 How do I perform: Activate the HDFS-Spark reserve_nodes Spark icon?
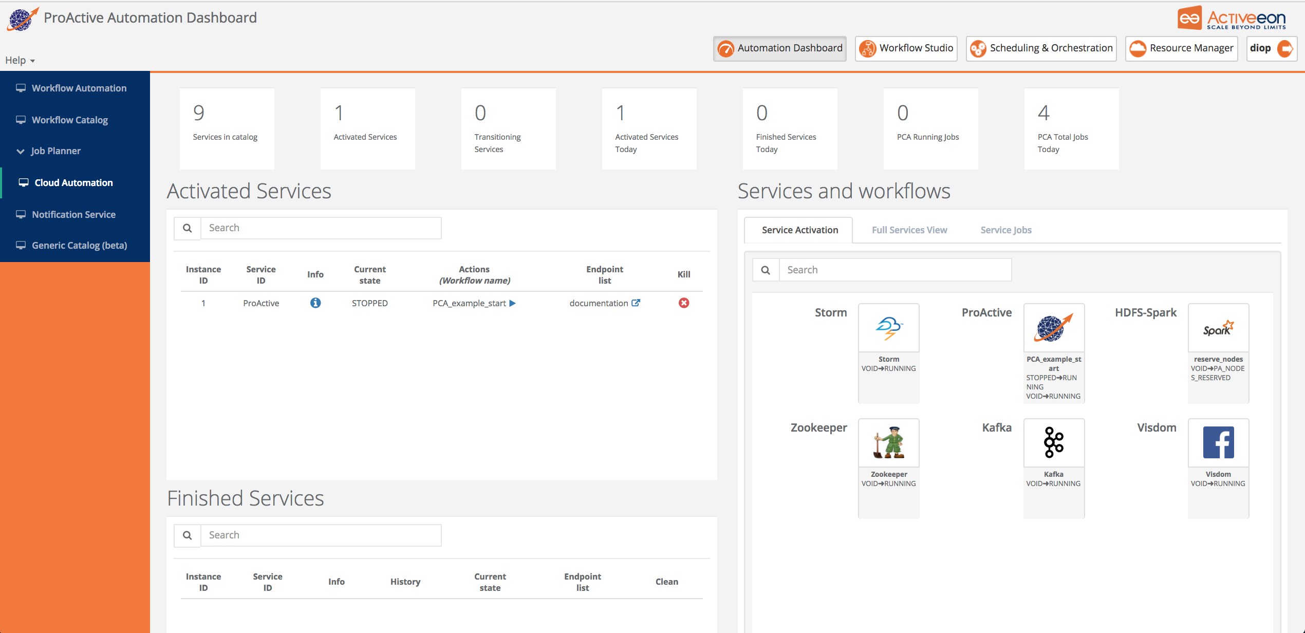(x=1218, y=328)
